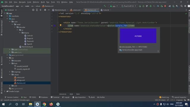Collapse the java folder node
The width and height of the screenshot is (190, 107).
click(x=7, y=19)
